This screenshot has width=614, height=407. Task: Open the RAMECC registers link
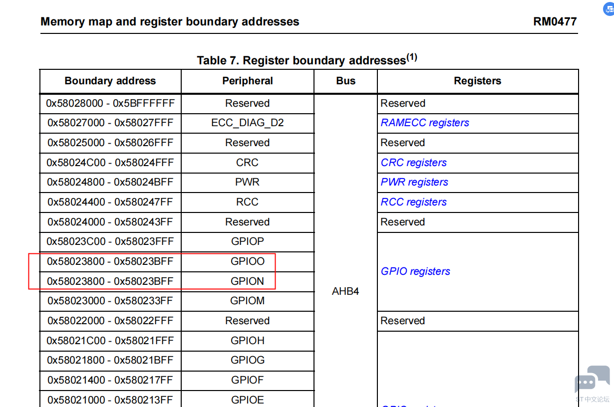425,123
